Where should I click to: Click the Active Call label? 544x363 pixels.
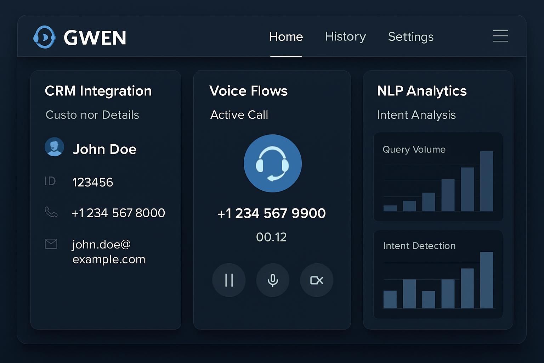(239, 115)
